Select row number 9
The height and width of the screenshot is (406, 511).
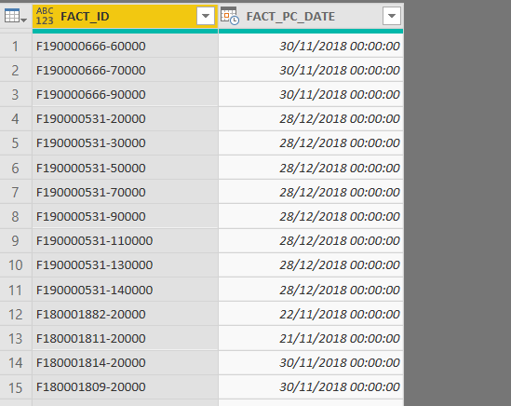16,240
